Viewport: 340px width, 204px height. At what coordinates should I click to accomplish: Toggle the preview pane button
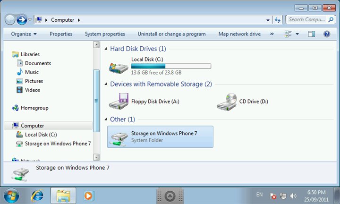tap(312, 34)
